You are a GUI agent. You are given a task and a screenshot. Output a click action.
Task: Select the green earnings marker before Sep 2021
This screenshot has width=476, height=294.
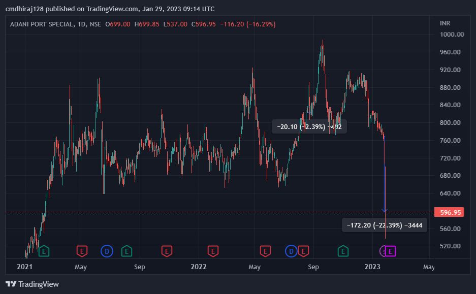point(127,251)
